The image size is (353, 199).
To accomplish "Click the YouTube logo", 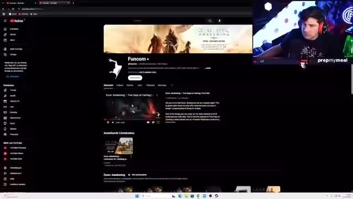I will point(17,21).
